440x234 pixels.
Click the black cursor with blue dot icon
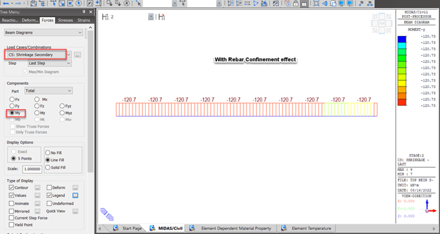(x=138, y=4)
